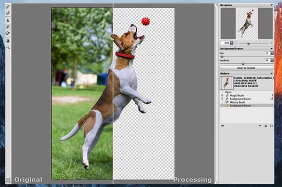
Task: Expand the Magic Brush history group
Action: coord(222,96)
